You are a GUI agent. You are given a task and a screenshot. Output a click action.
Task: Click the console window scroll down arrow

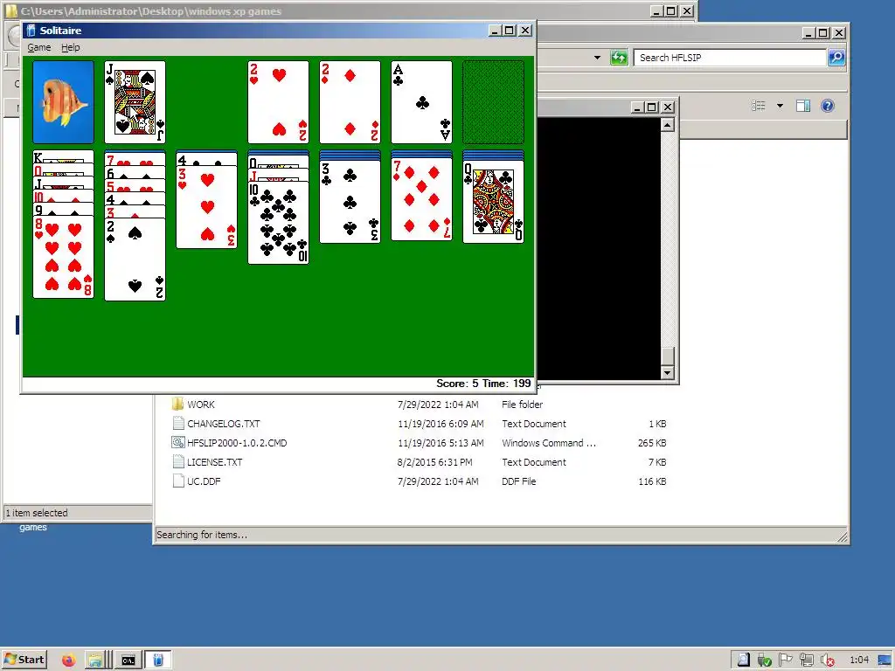tap(667, 372)
